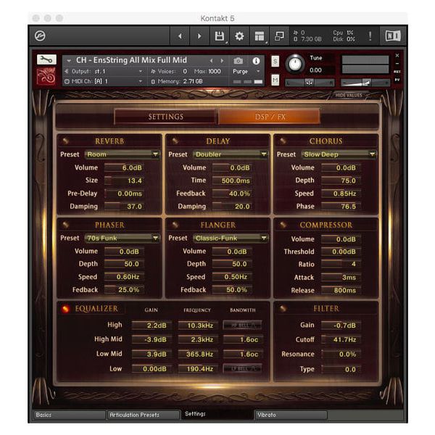Click the Reverb Damping 37.0 slider

(x=124, y=207)
